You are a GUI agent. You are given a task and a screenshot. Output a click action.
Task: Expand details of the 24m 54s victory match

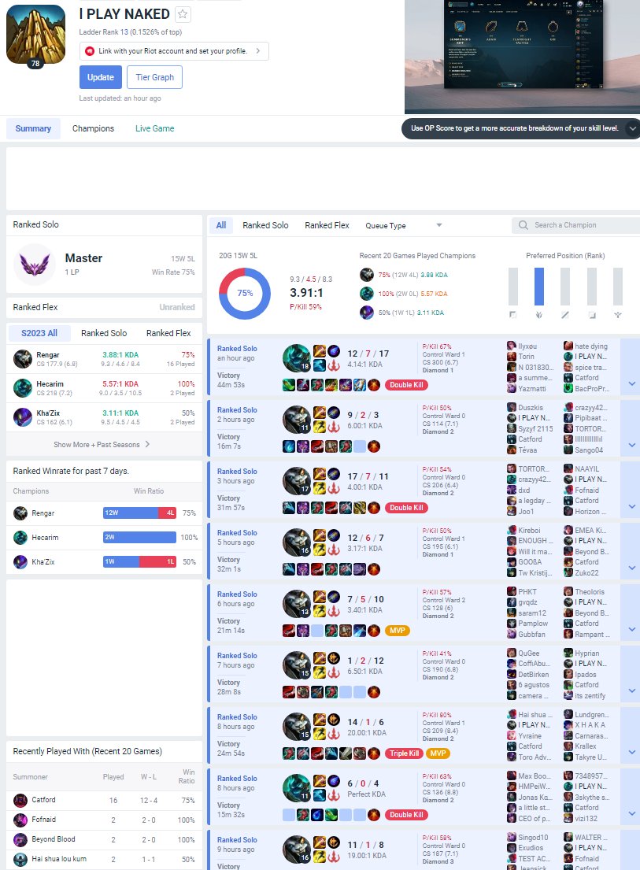[x=631, y=753]
